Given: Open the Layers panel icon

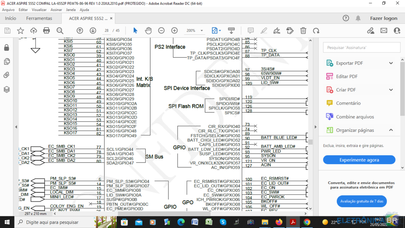Looking at the screenshot, I should click(6, 89).
